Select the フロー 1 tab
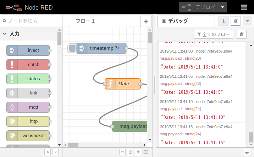The image size is (254, 157). pos(85,21)
